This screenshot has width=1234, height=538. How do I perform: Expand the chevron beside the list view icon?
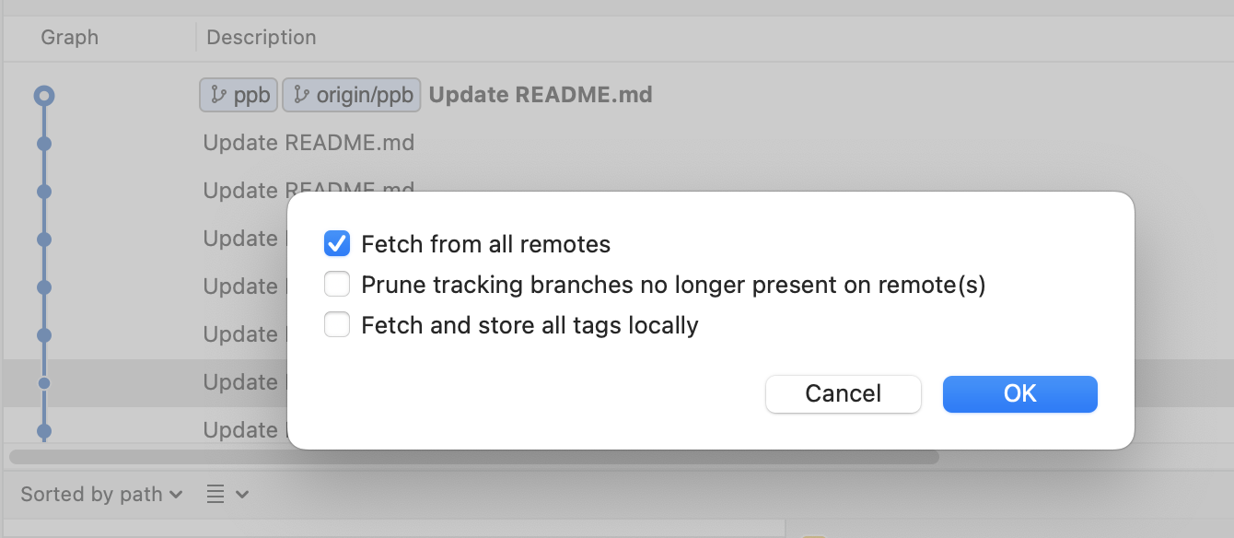click(x=242, y=495)
